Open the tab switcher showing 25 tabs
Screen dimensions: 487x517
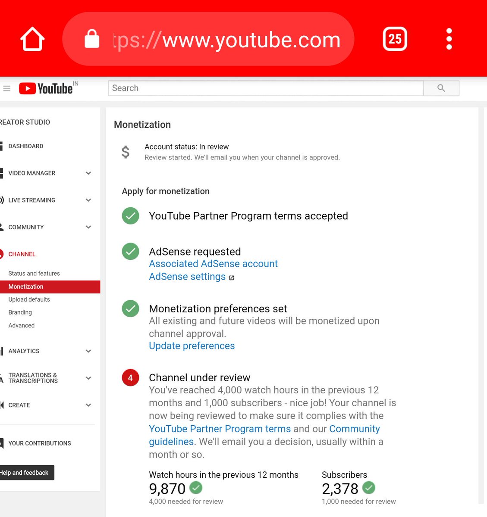pyautogui.click(x=395, y=39)
